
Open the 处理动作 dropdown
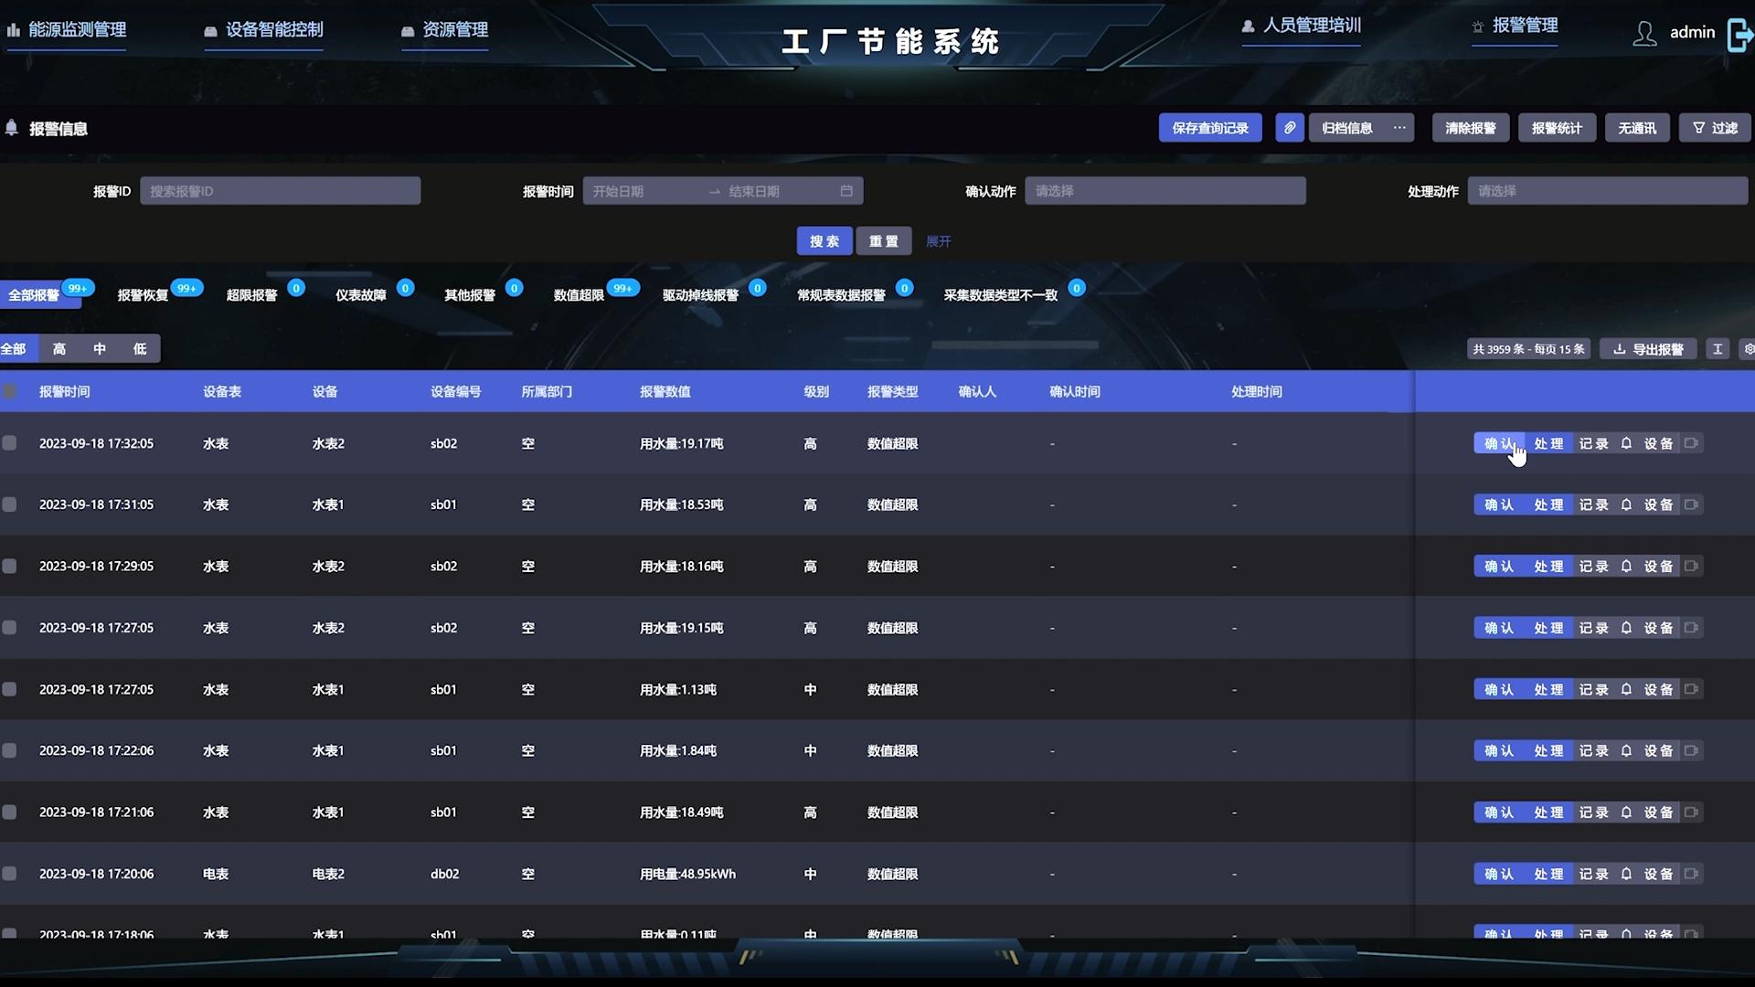click(1608, 191)
